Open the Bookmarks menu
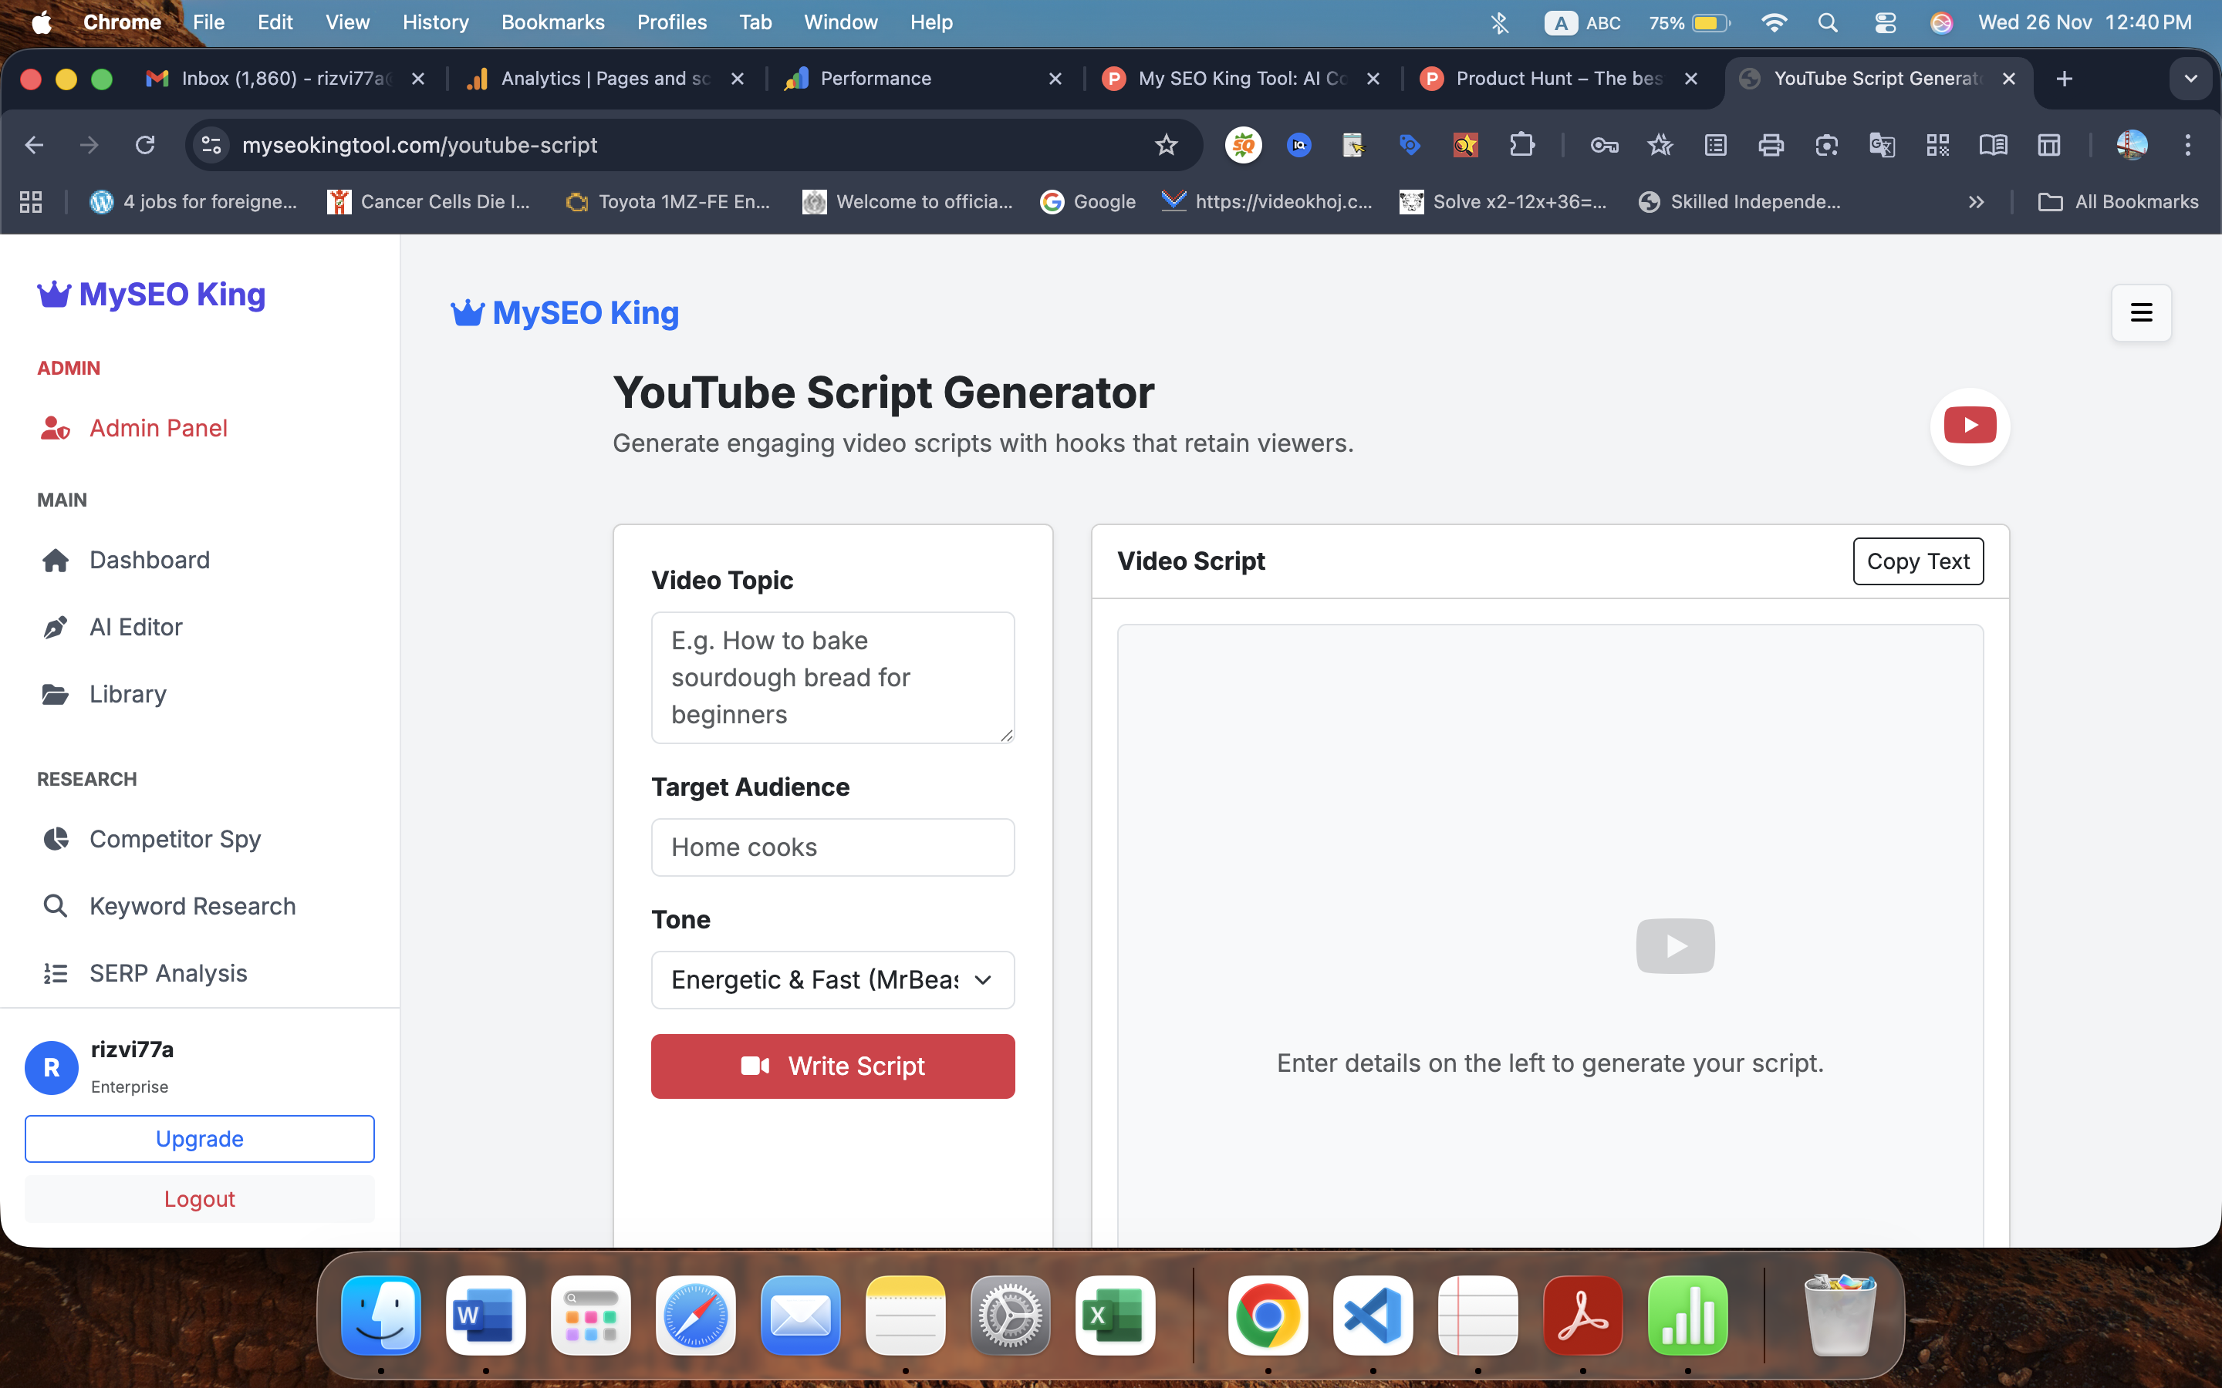The height and width of the screenshot is (1388, 2222). 552,22
